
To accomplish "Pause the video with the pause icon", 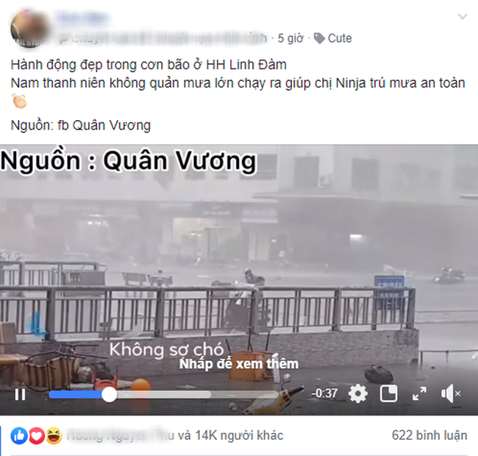I will [20, 395].
